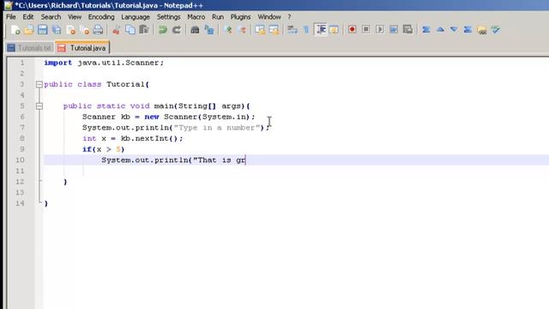Click the spell-check checkmark plugin icon
549x309 pixels.
[x=496, y=30]
